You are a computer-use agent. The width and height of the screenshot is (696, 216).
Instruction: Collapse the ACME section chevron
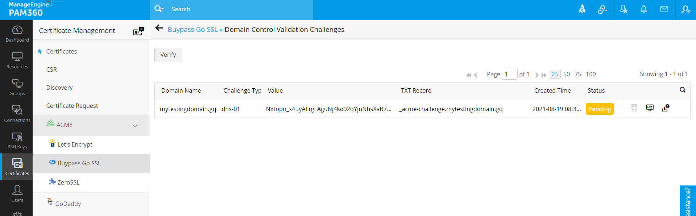[135, 126]
